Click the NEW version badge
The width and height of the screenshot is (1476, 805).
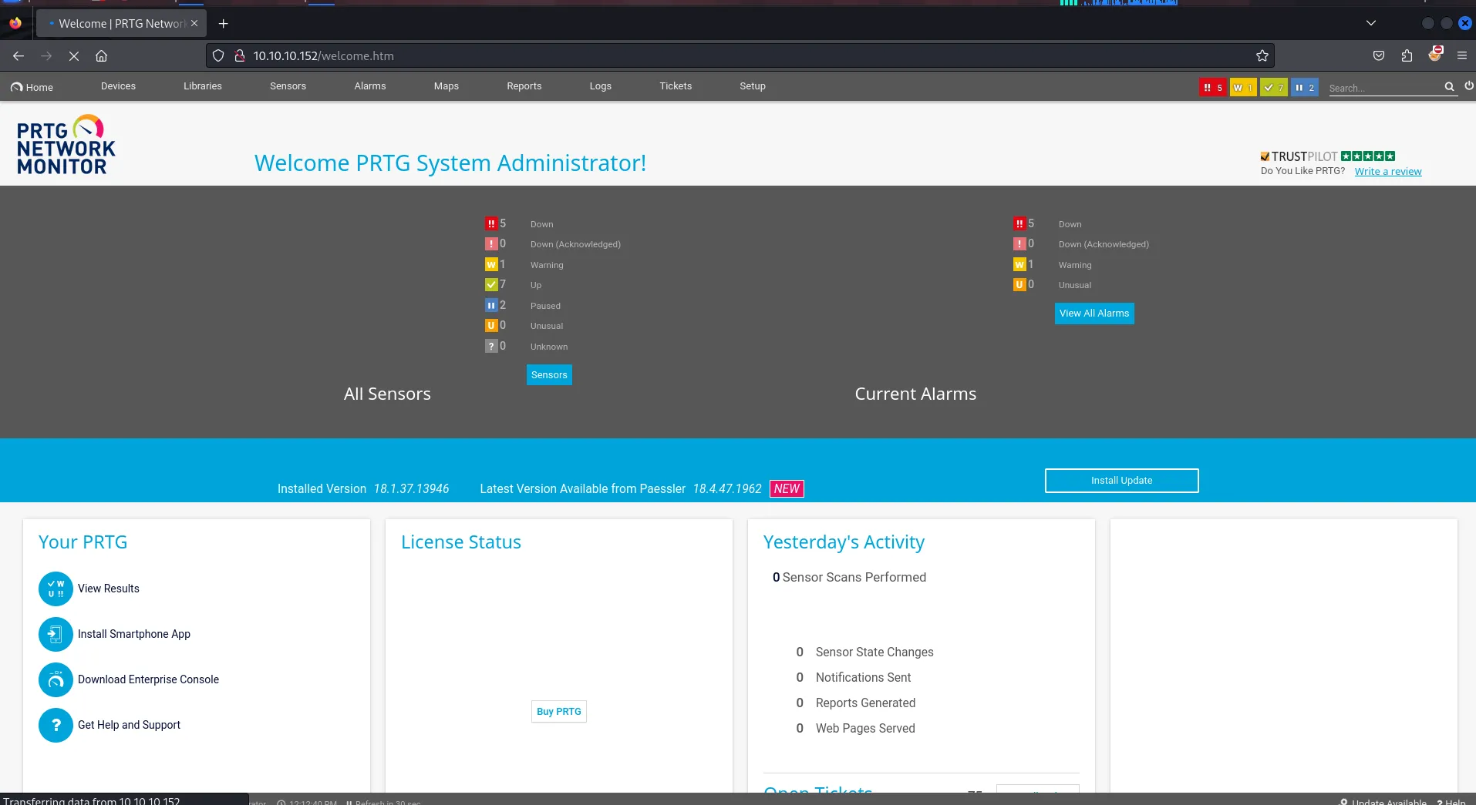pyautogui.click(x=787, y=489)
